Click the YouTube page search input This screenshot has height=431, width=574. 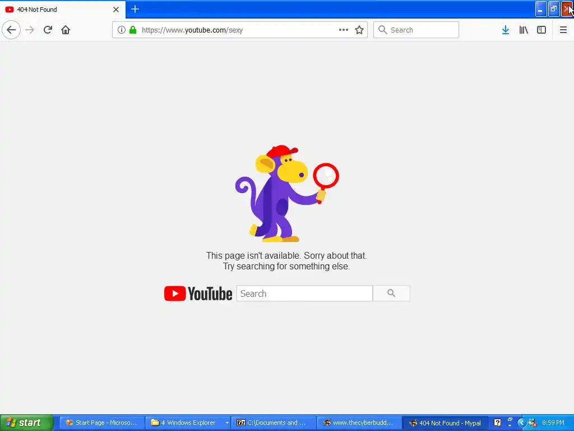(x=304, y=294)
